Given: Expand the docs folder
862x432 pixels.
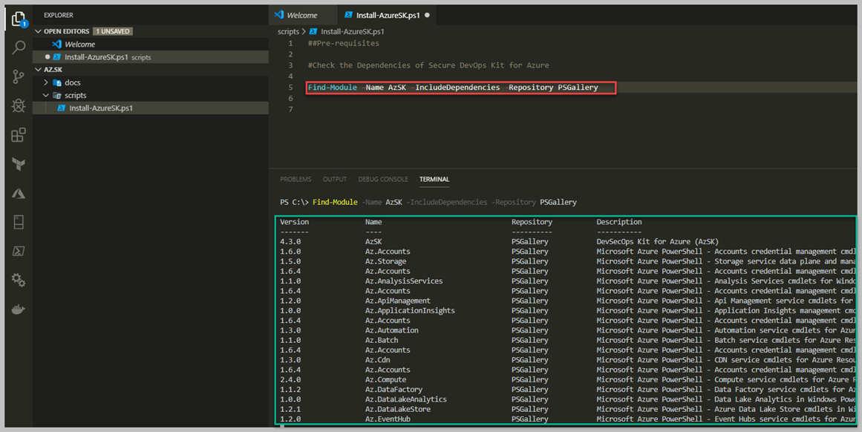Looking at the screenshot, I should tap(72, 82).
